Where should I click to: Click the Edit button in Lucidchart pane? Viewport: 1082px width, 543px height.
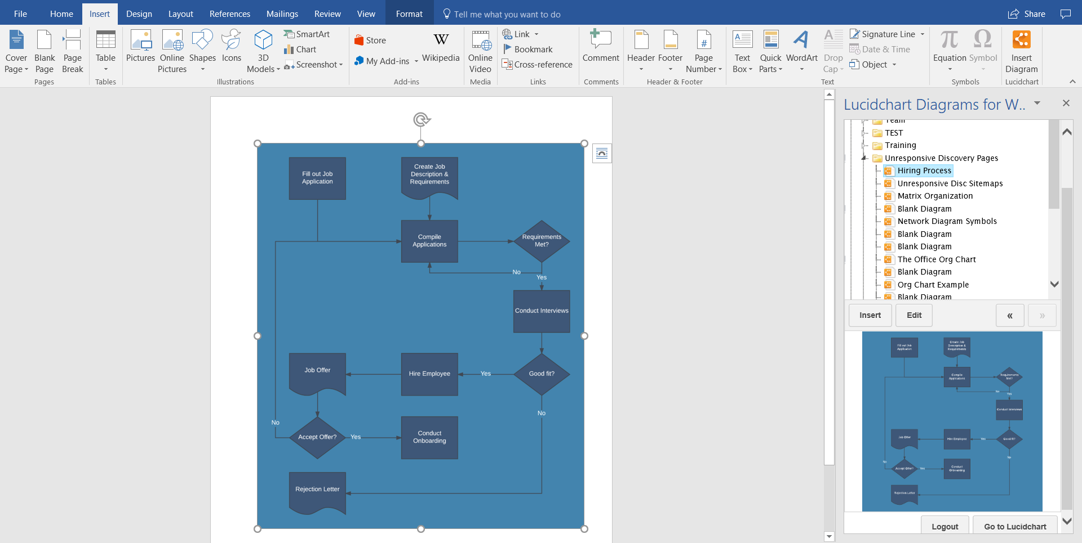(x=914, y=315)
